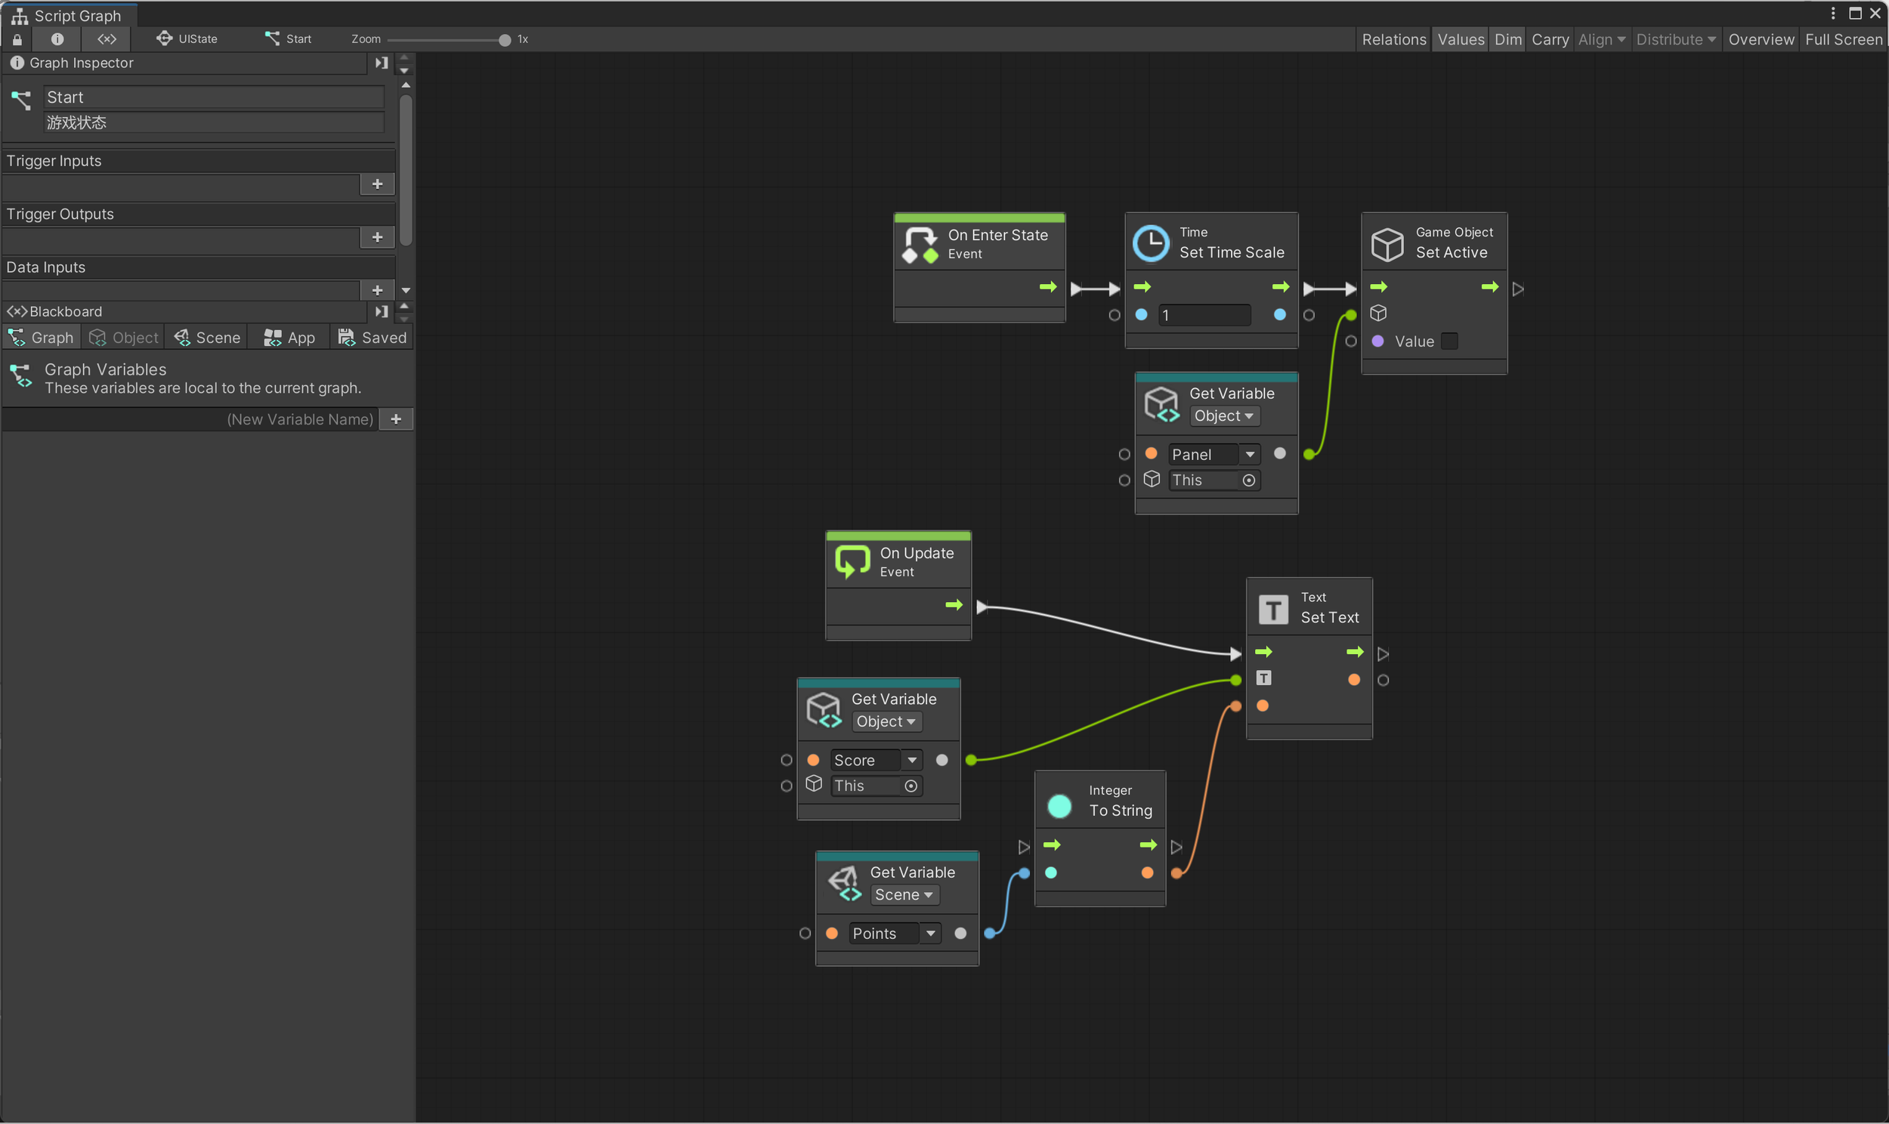
Task: Click the Set Time Scale clock icon
Action: (x=1152, y=243)
